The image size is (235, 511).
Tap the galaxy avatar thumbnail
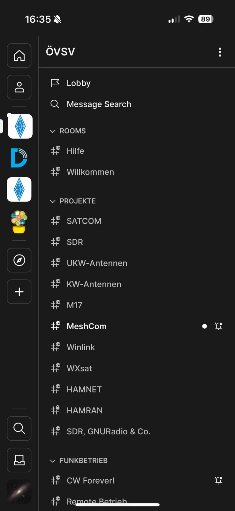[19, 492]
